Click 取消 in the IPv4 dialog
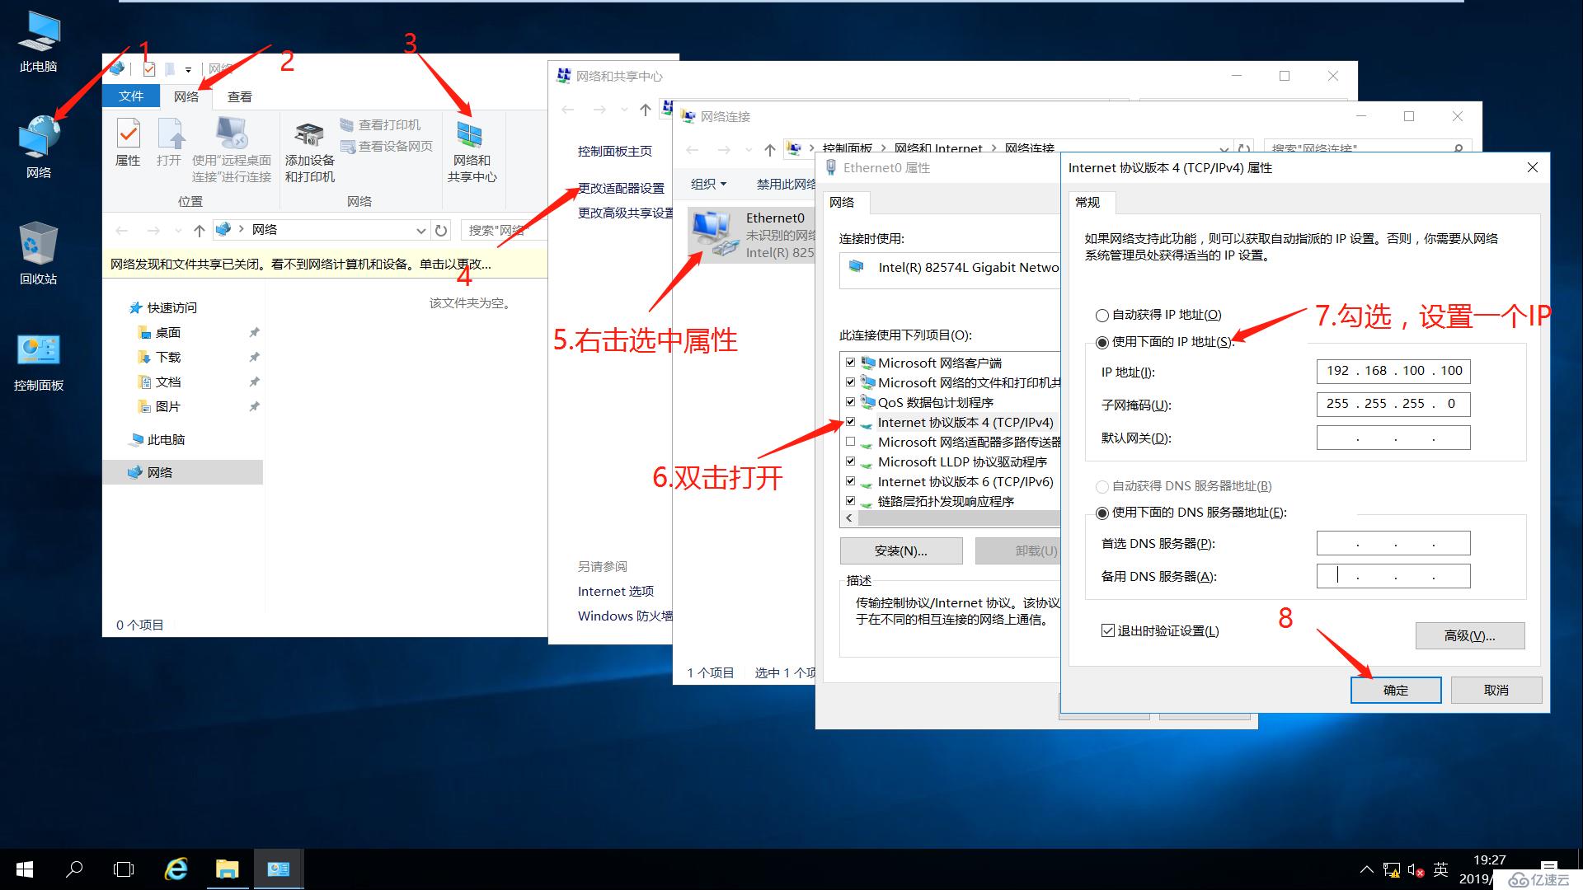Screen dimensions: 1583x890 [1496, 690]
